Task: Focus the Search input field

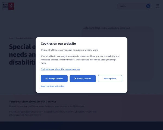Action: (132, 6)
